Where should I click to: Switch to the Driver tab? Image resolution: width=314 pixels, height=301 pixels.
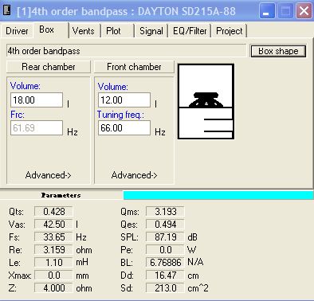pyautogui.click(x=17, y=31)
